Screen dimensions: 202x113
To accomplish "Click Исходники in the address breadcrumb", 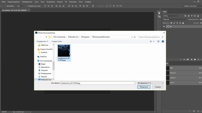I will point(85,37).
